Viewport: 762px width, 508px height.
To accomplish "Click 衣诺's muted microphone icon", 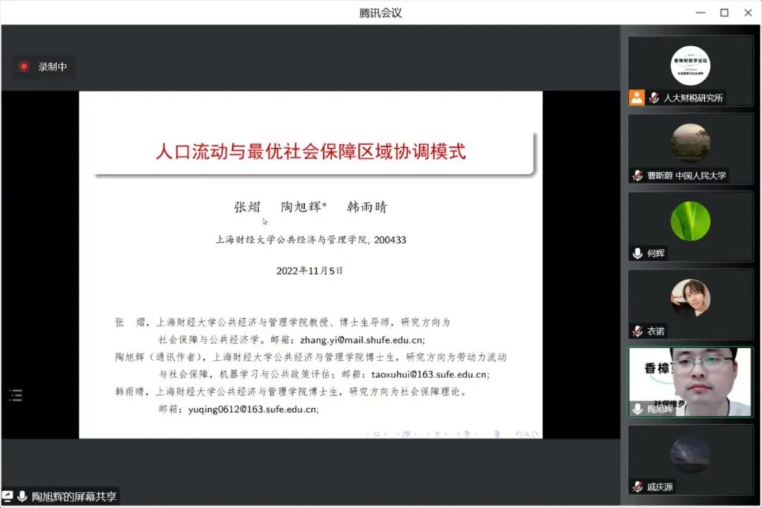I will pos(637,331).
